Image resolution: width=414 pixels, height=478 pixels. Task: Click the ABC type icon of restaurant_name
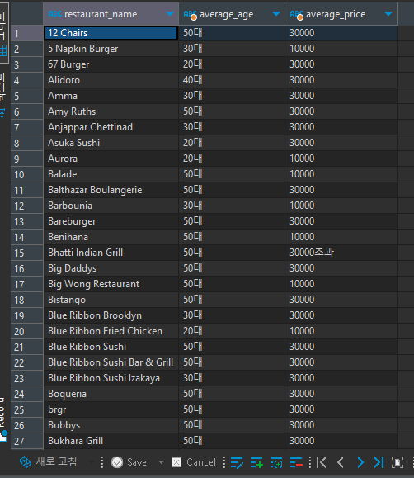[x=54, y=14]
